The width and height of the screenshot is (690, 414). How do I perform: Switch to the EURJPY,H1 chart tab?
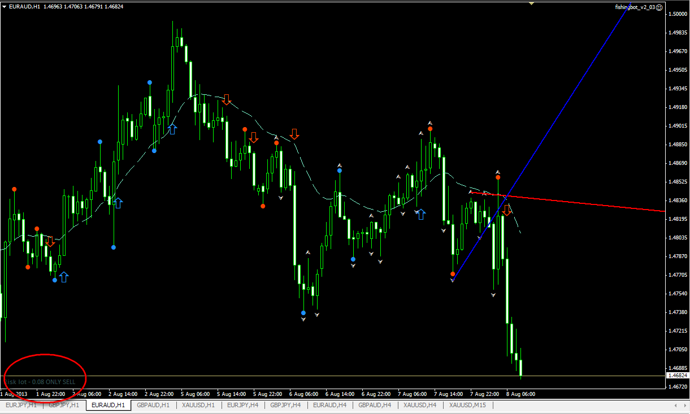tap(21, 405)
